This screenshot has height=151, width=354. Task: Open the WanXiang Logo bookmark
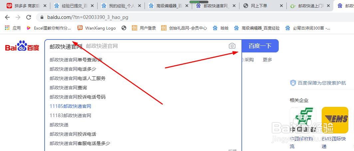pos(97,28)
